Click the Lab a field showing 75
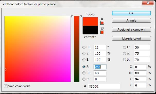The height and width of the screenshot is (94, 156). tap(142, 53)
